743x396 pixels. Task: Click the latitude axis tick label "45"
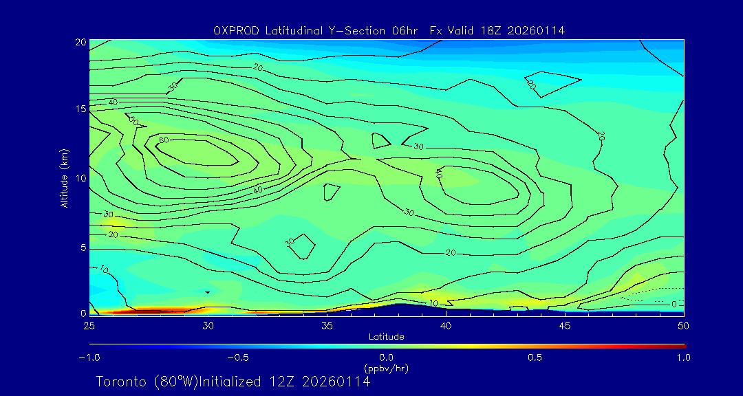[x=565, y=325]
